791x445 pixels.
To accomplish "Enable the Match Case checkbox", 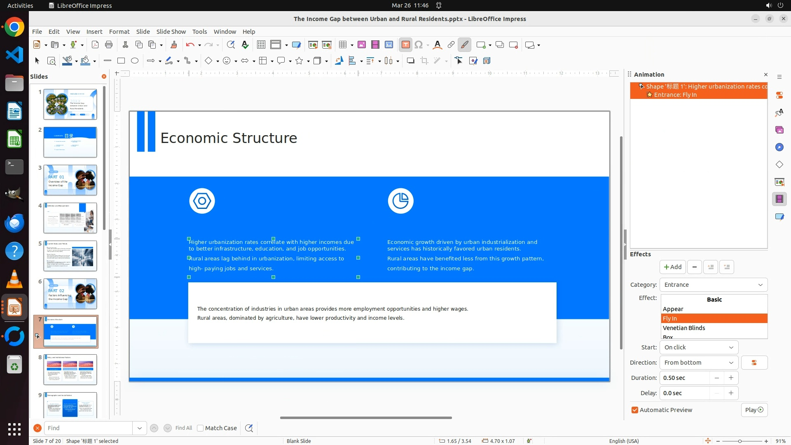I will click(x=200, y=428).
